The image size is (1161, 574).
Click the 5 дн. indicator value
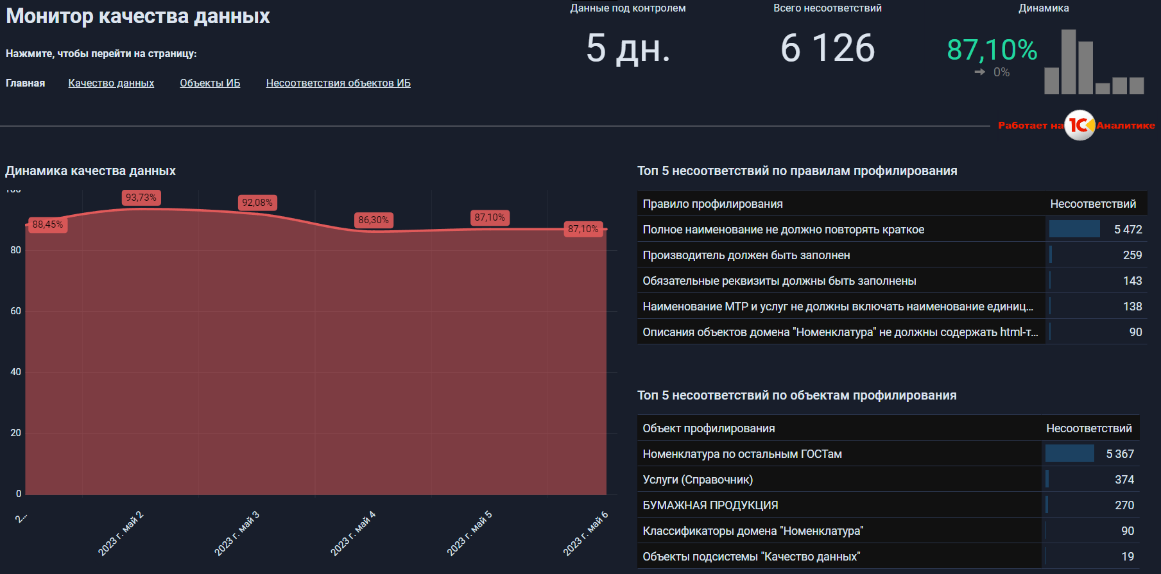(628, 48)
